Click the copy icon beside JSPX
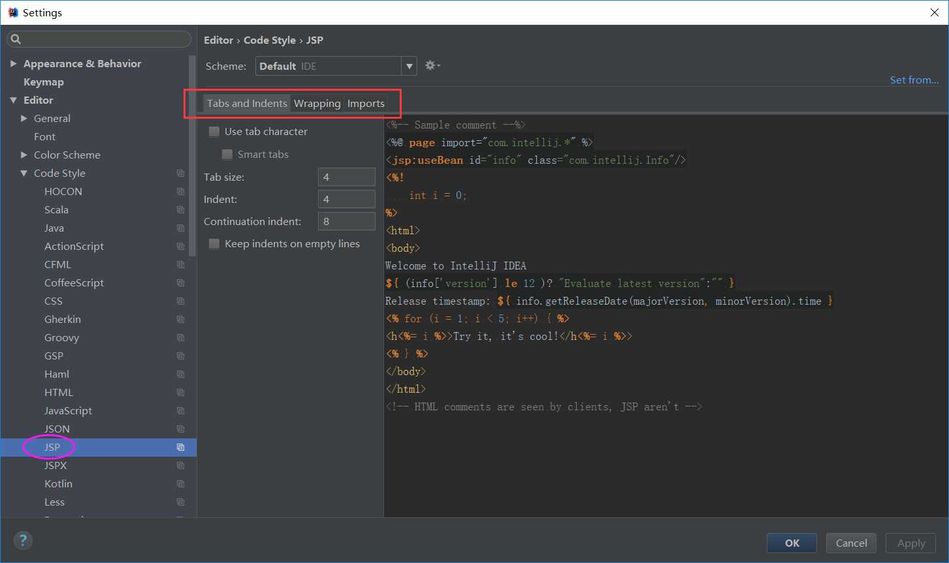Screen dimensions: 949x563 click(x=181, y=466)
